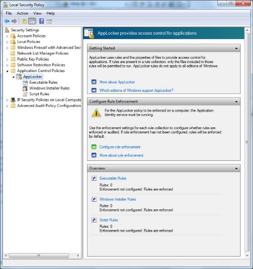The image size is (253, 269).
Task: Click the Local Security Policy title bar icon
Action: (6, 5)
